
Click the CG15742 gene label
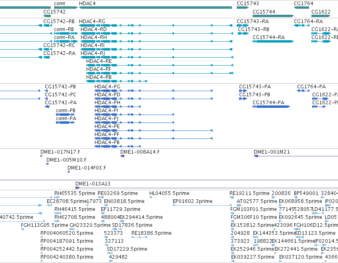54,12
